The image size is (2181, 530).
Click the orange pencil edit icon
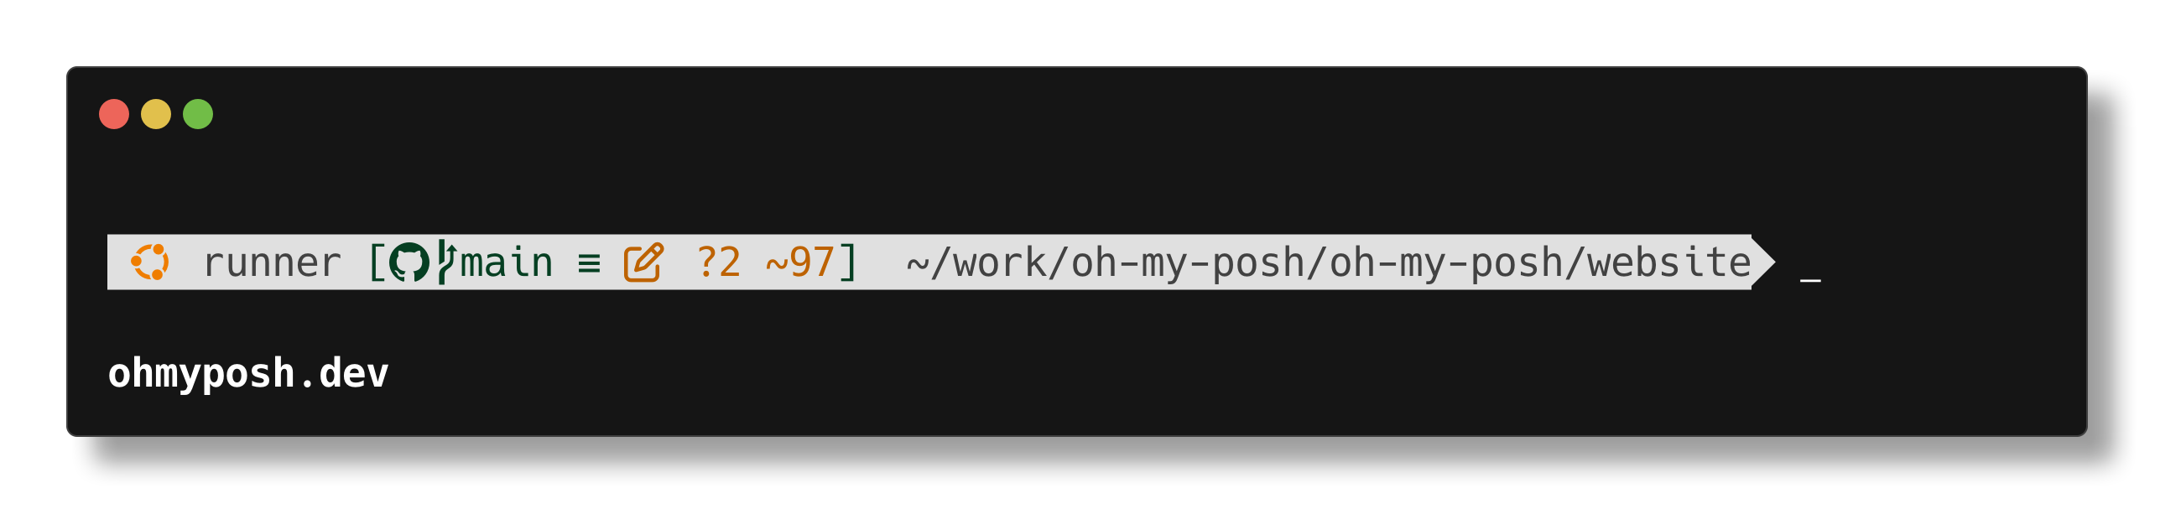tap(643, 262)
